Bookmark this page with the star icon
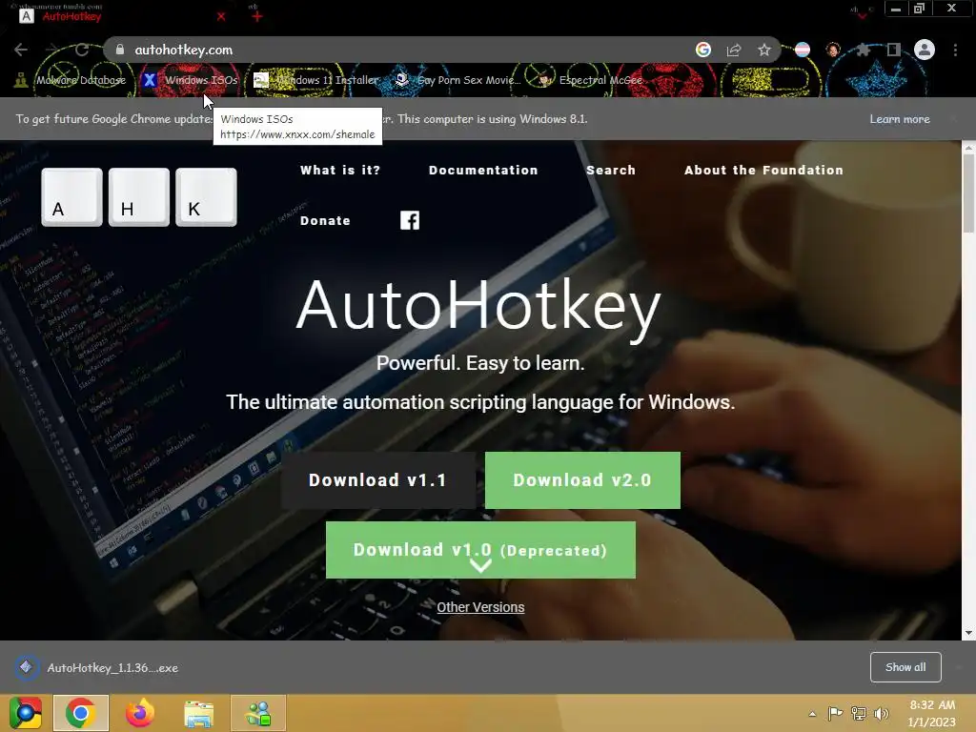Viewport: 976px width, 732px height. coord(764,50)
